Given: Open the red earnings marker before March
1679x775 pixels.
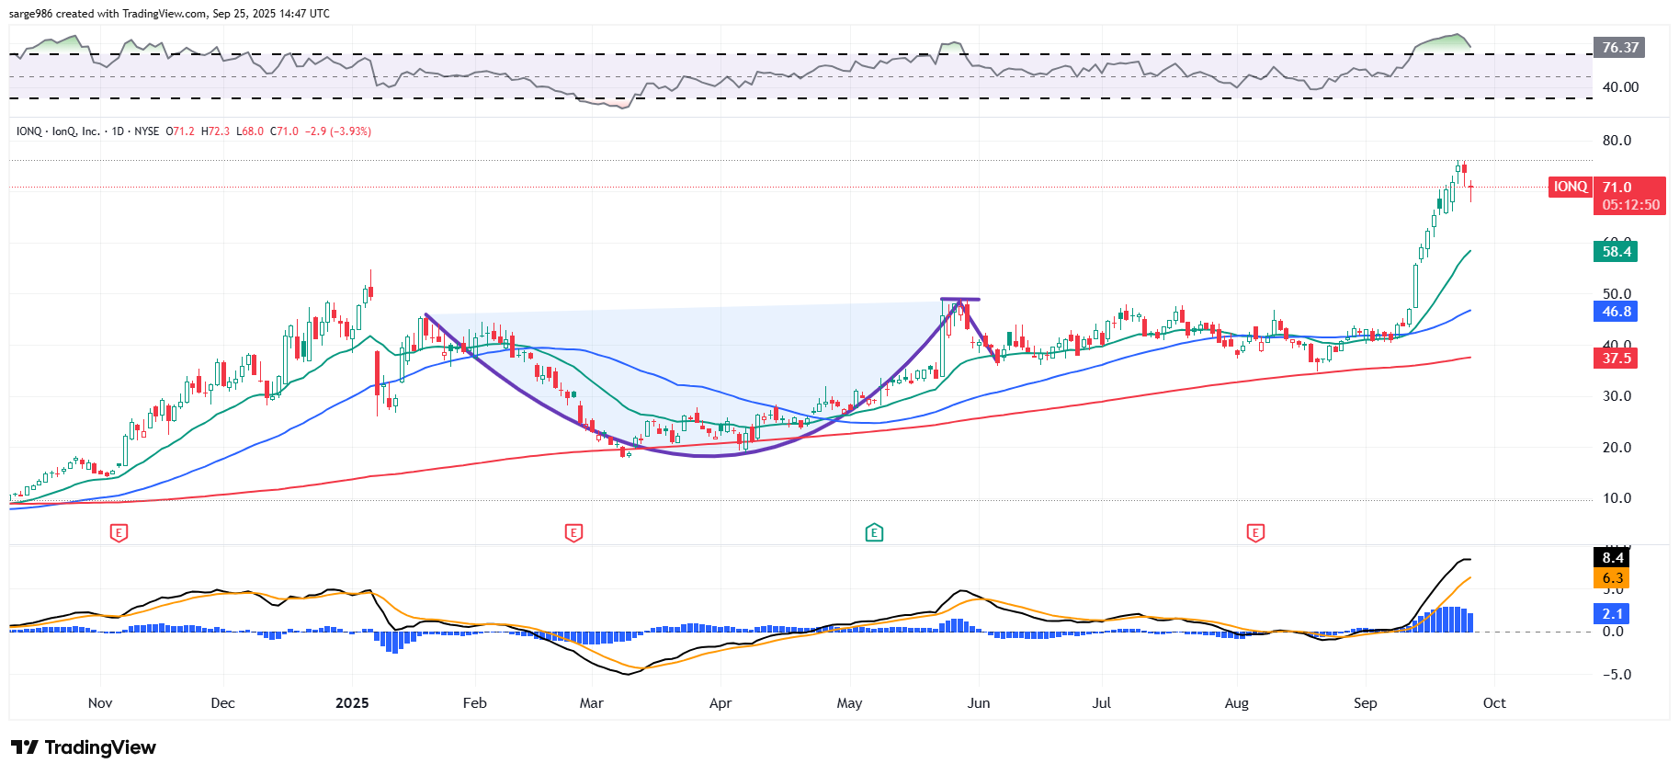Looking at the screenshot, I should click(x=573, y=532).
